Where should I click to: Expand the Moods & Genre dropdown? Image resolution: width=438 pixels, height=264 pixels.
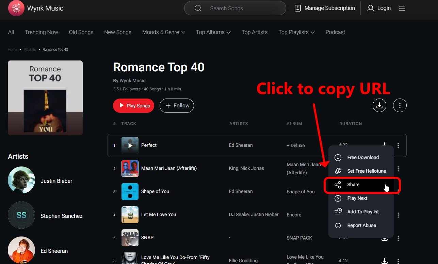(183, 32)
